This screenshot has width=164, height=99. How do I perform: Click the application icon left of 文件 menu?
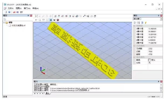[5, 8]
